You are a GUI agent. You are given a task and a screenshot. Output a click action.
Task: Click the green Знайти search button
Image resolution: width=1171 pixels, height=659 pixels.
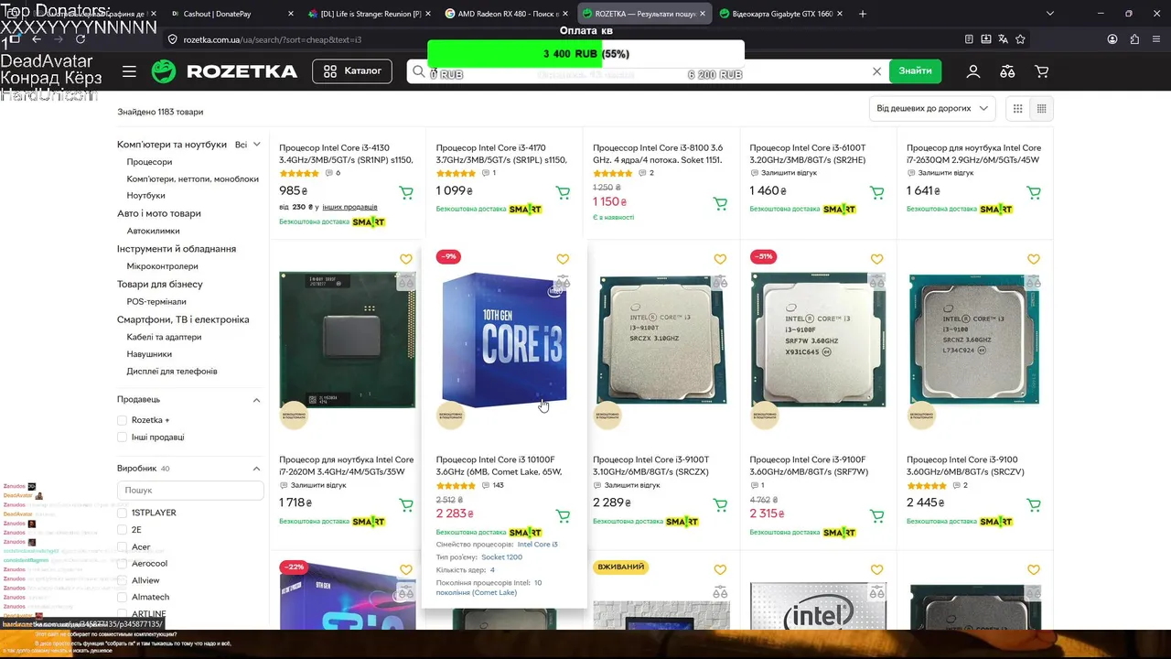click(915, 71)
